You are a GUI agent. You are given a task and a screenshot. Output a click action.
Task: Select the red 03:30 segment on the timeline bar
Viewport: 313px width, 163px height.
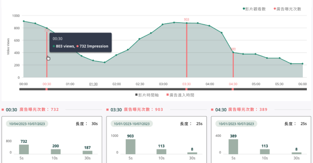186,89
